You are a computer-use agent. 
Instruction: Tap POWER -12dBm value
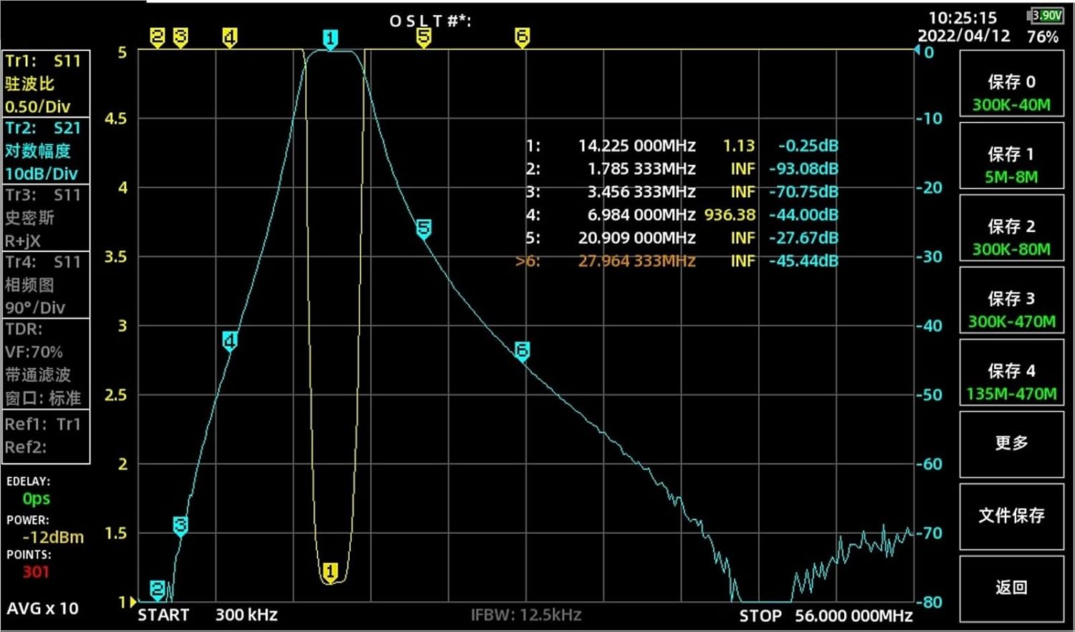coord(53,537)
